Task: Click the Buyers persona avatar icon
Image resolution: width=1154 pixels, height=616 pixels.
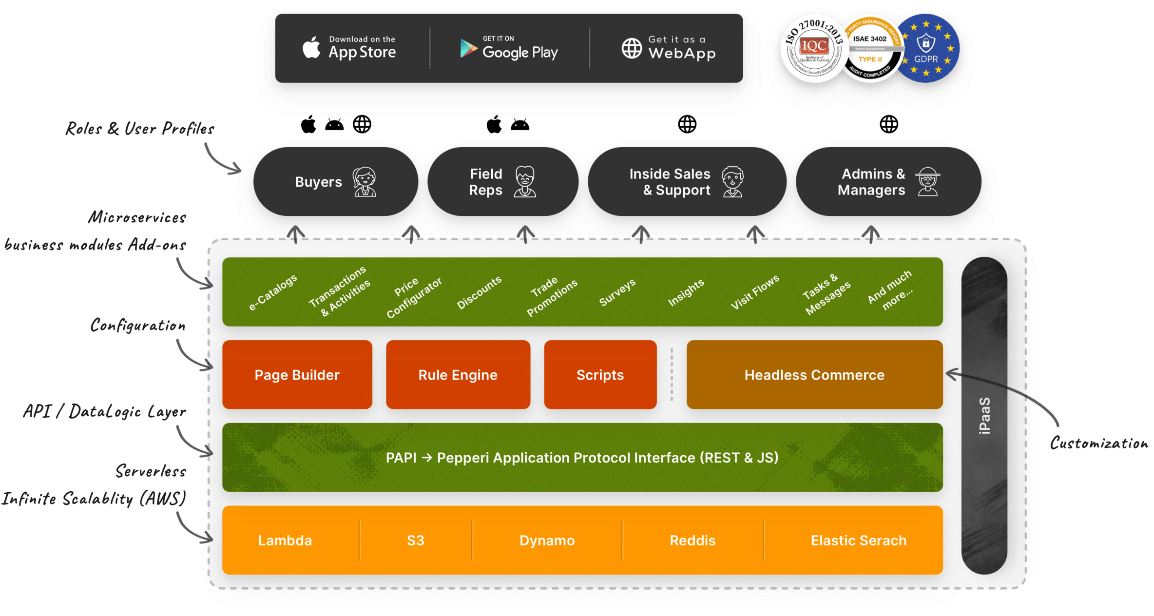Action: pos(365,182)
